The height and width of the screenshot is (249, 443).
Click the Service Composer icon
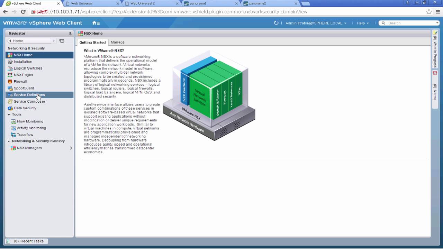(x=10, y=101)
